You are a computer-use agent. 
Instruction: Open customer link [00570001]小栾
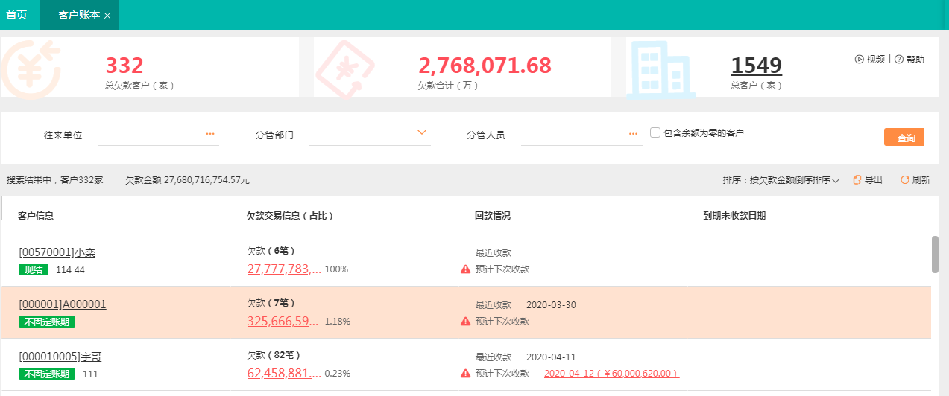(x=57, y=252)
